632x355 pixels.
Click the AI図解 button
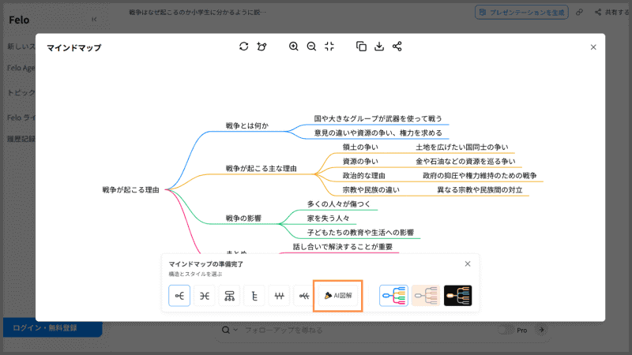[x=338, y=296]
